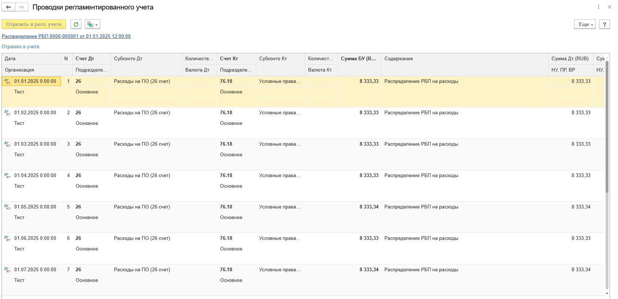Viewport: 618px width, 299px height.
Task: Go forward with the right arrow button
Action: pos(22,7)
